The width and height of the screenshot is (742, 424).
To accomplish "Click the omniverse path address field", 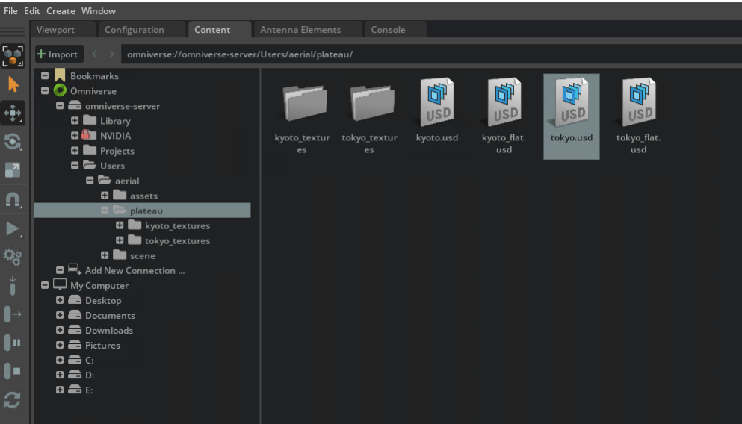I will pyautogui.click(x=418, y=54).
